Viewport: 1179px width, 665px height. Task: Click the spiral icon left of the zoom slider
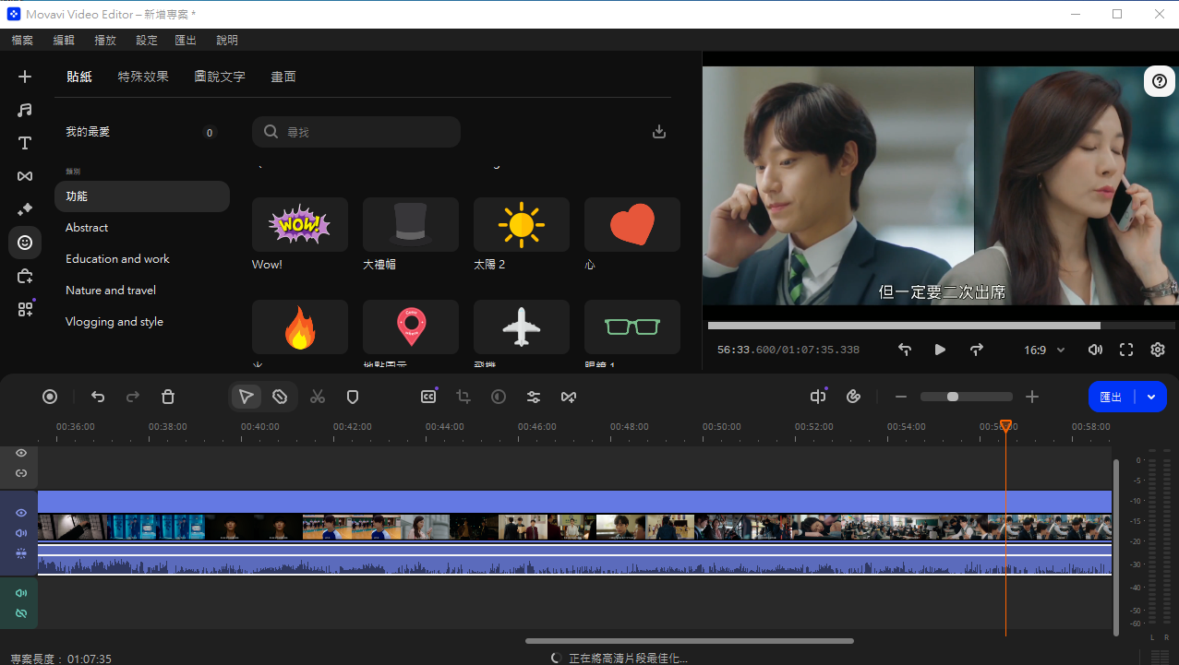853,397
